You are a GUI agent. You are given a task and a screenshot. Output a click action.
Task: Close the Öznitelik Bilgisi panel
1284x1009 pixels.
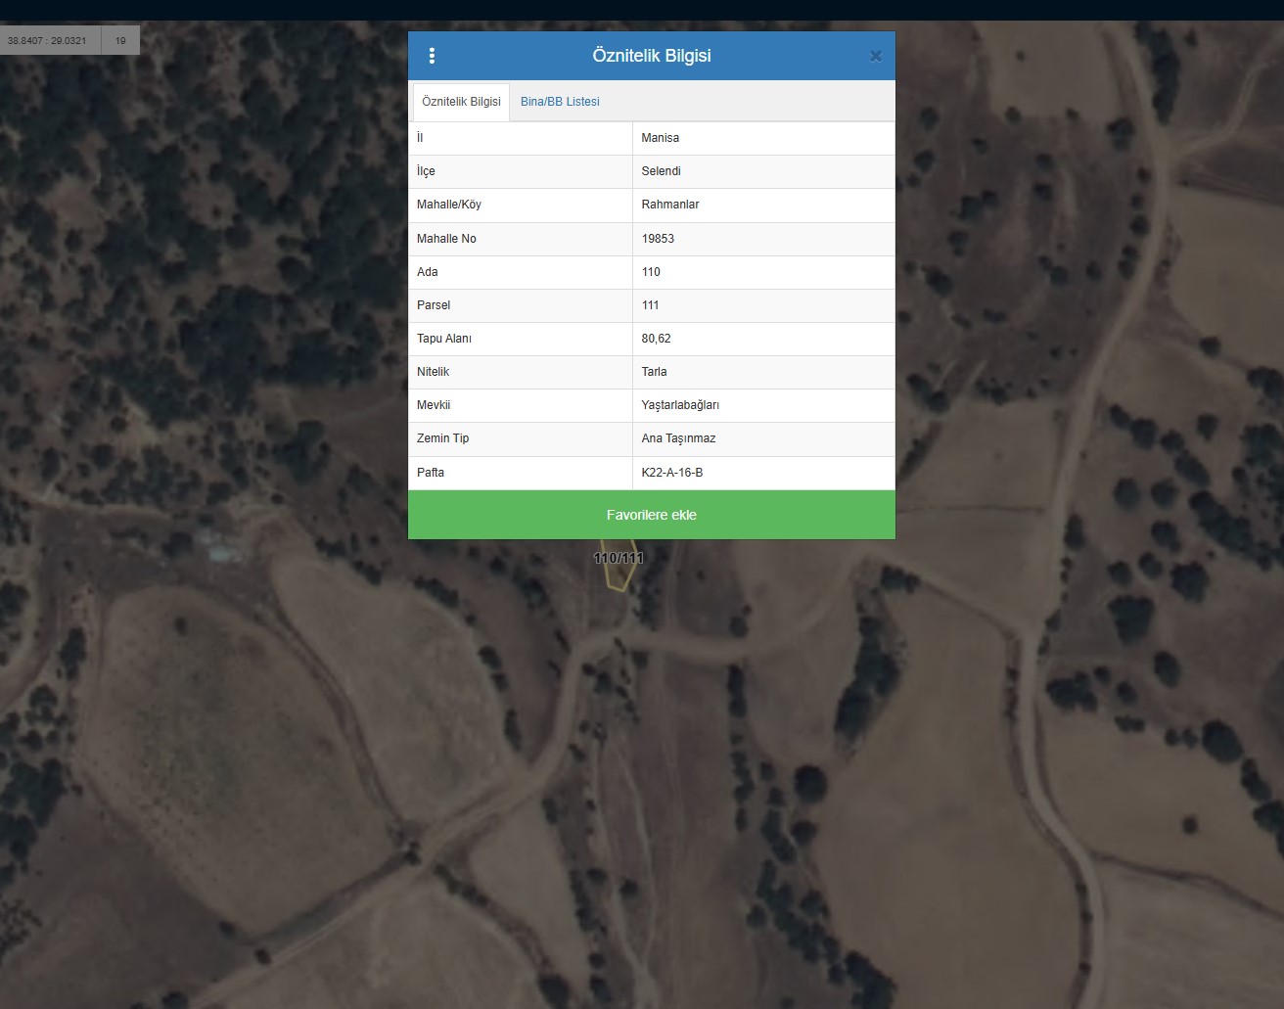point(876,57)
